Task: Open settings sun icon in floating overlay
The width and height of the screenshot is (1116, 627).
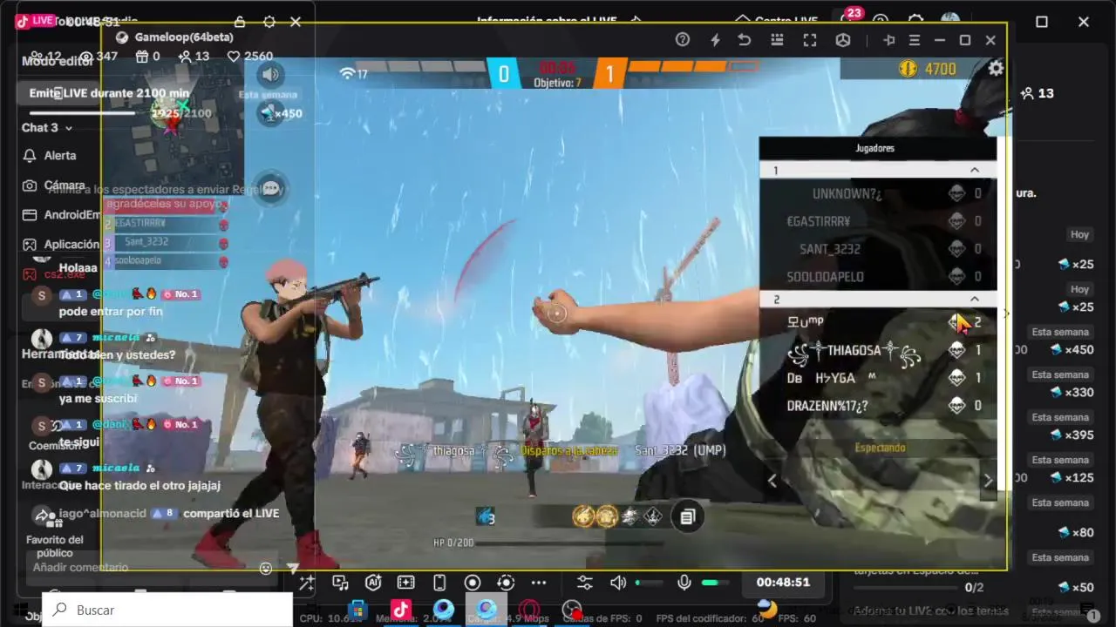Action: 269,22
